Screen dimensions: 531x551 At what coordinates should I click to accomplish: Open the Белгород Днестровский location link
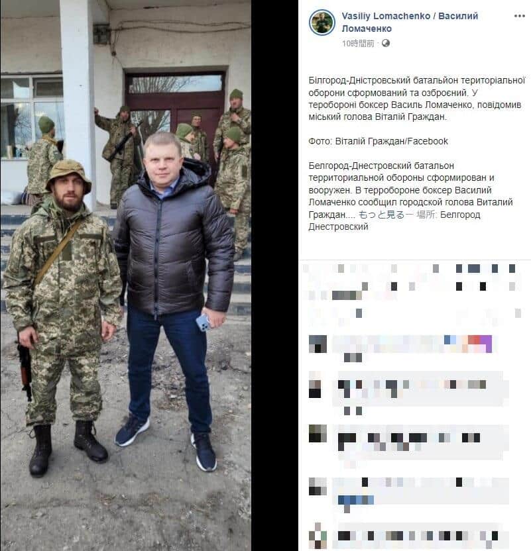(394, 221)
